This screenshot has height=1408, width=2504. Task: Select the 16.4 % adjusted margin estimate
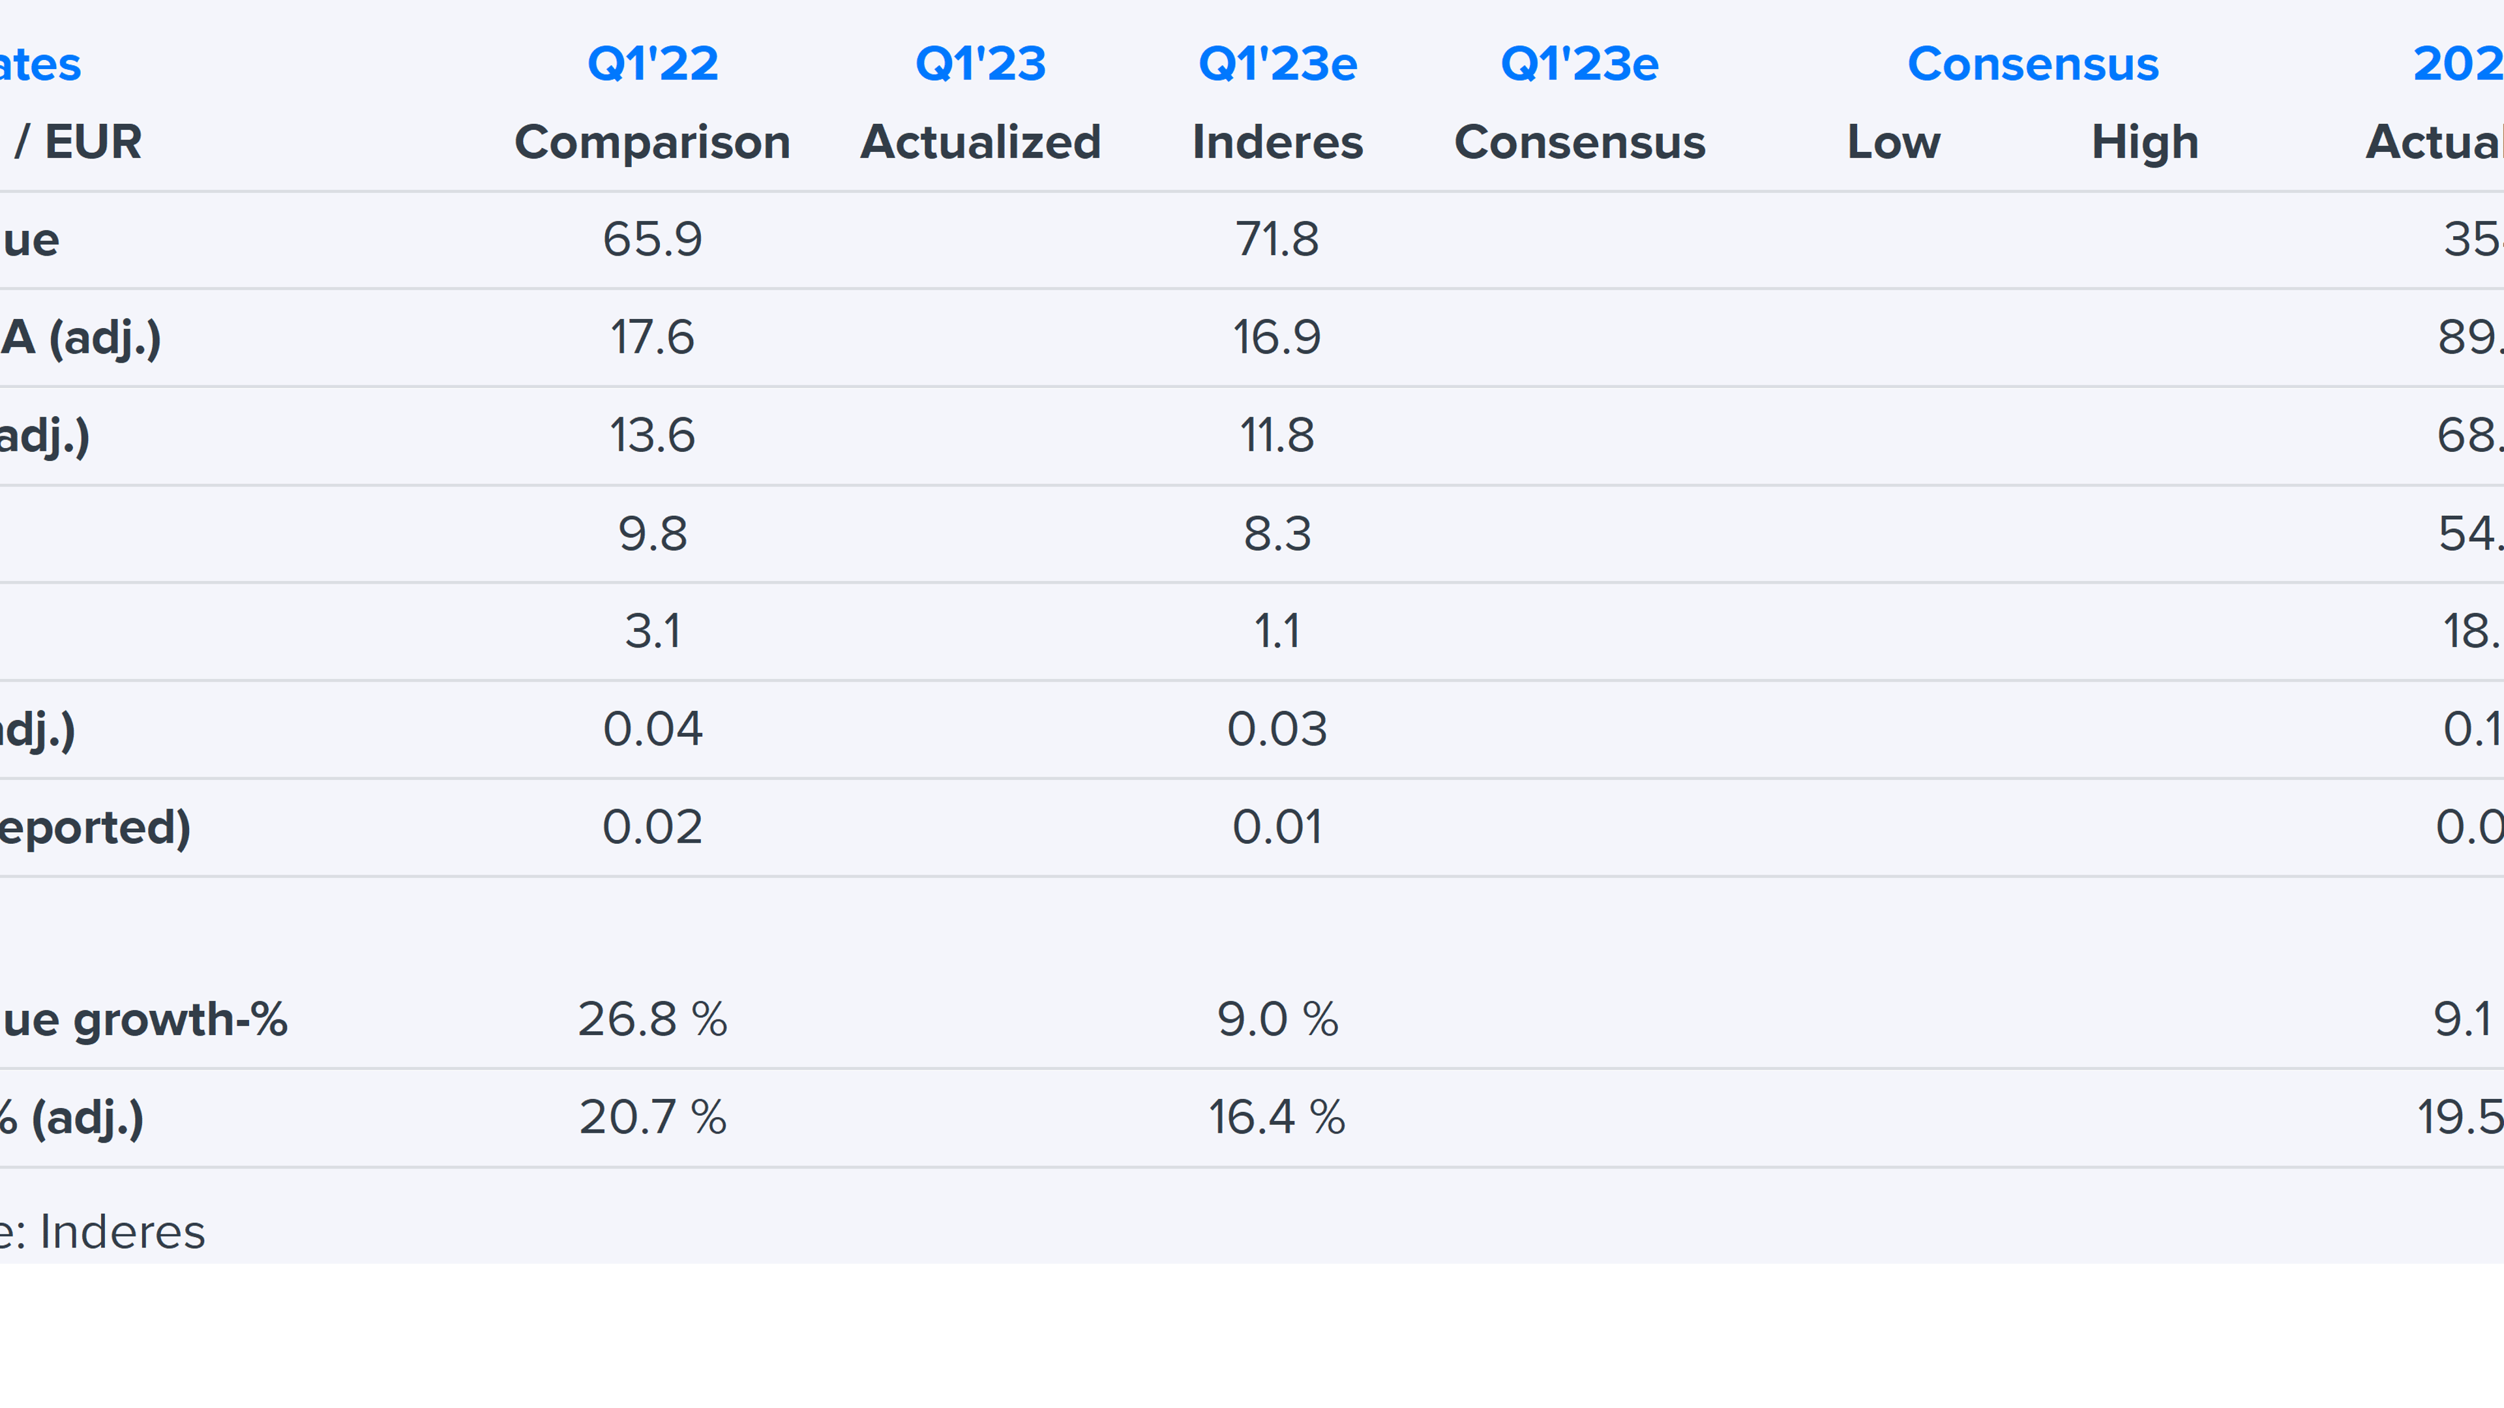pyautogui.click(x=1277, y=1116)
